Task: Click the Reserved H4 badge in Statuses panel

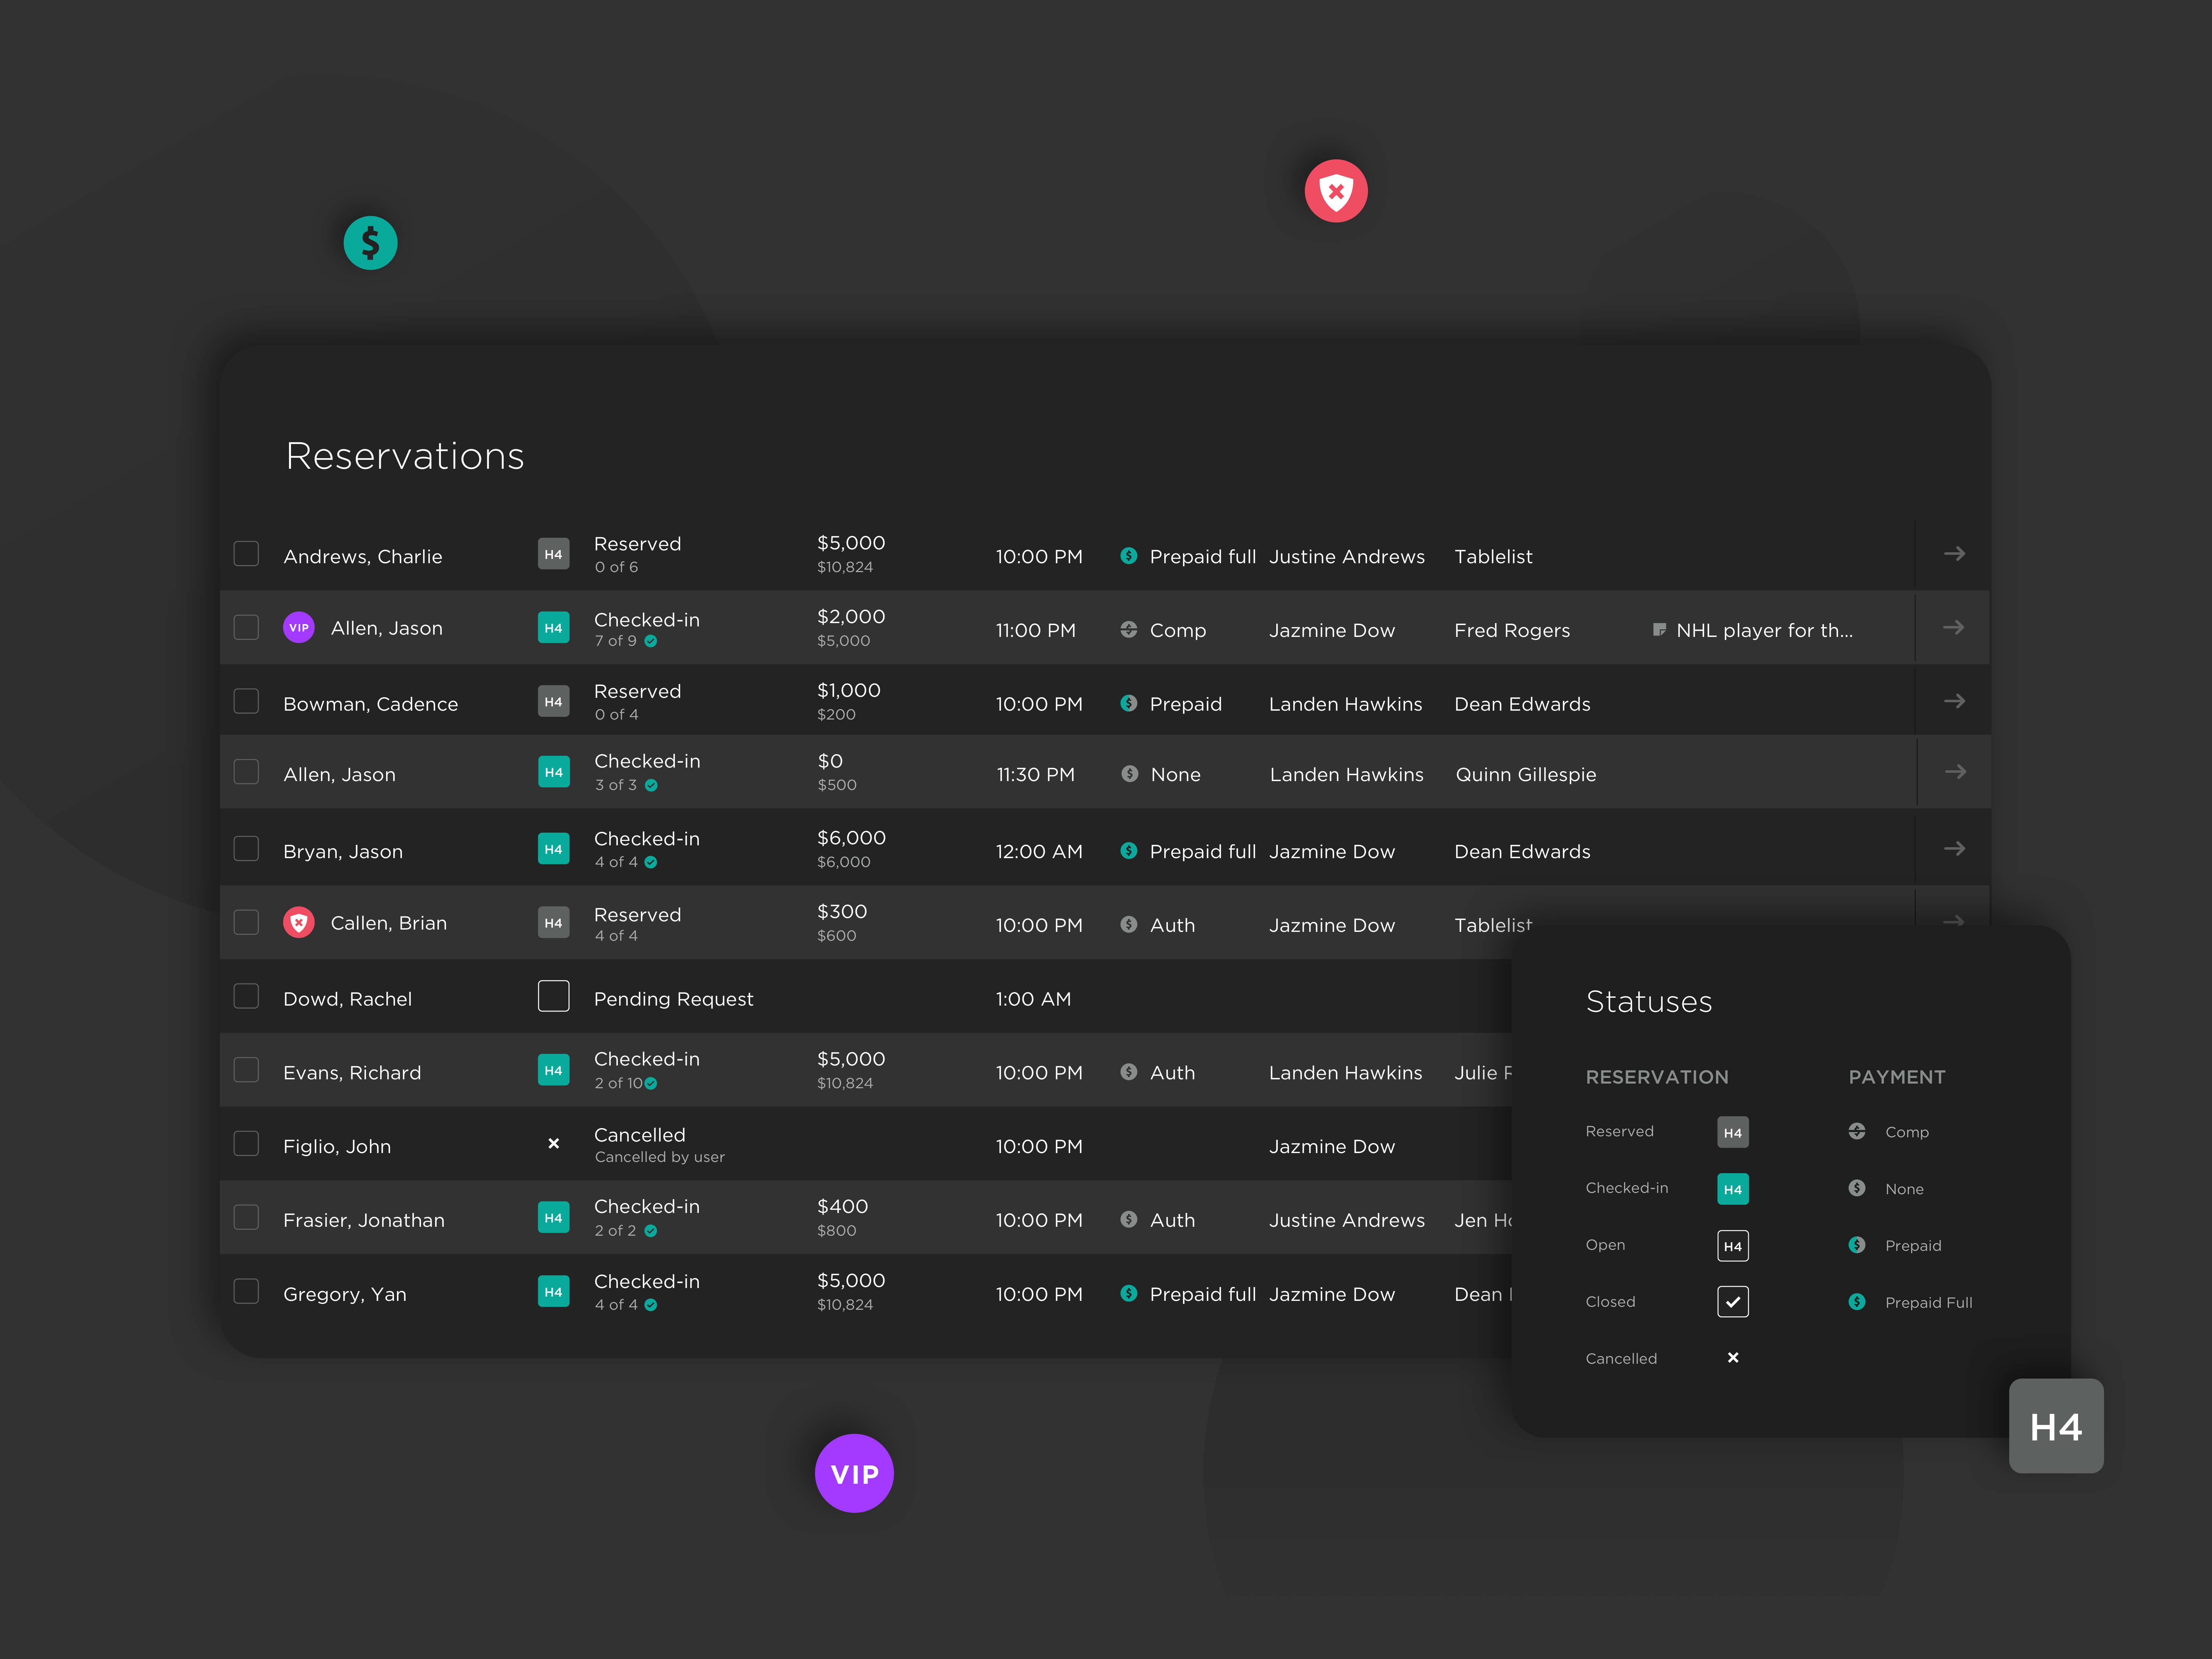Action: (x=1733, y=1132)
